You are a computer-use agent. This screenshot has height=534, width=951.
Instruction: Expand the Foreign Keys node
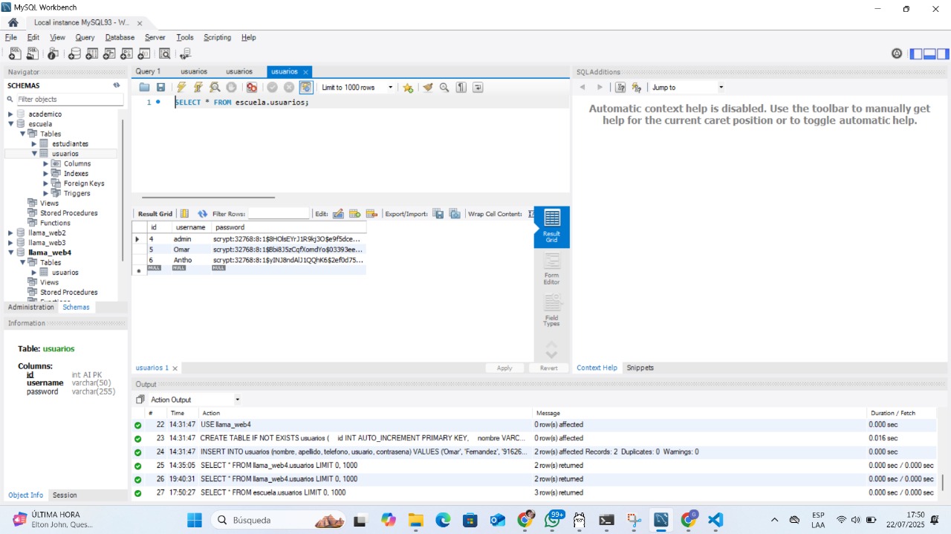pyautogui.click(x=46, y=183)
